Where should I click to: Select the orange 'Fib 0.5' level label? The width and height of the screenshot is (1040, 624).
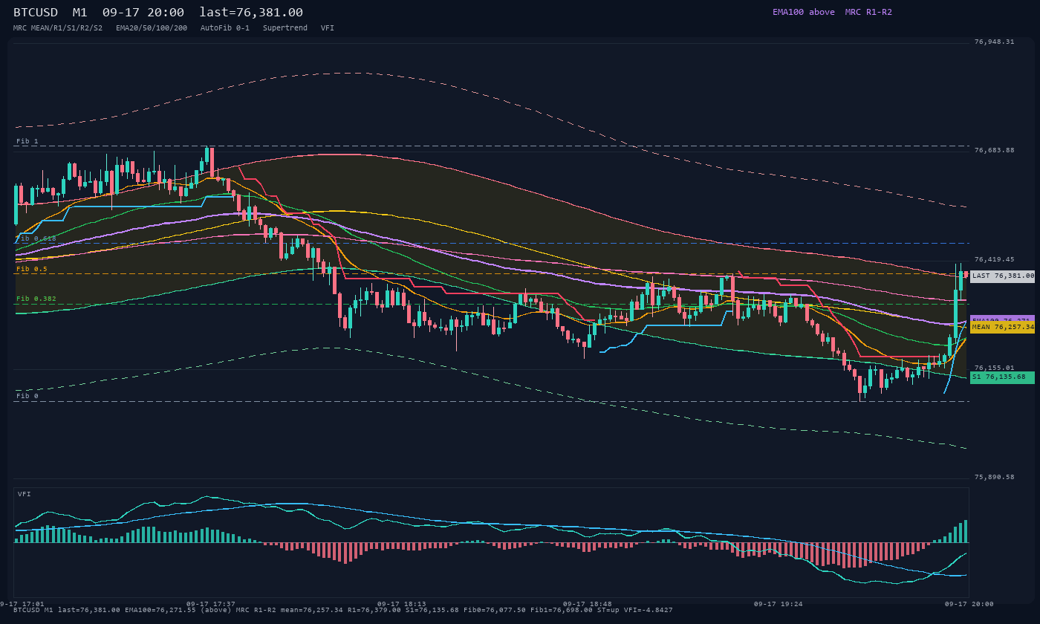point(32,269)
